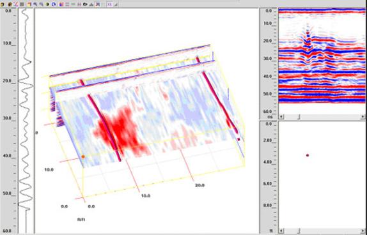Click the orange marker on the 3D slice
The width and height of the screenshot is (367, 235).
[83, 156]
